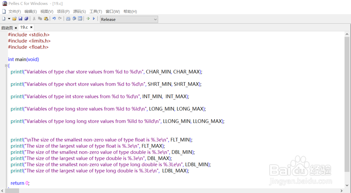The image size is (351, 193).
Task: Click on FLT_MIN in the code
Action: (180, 140)
